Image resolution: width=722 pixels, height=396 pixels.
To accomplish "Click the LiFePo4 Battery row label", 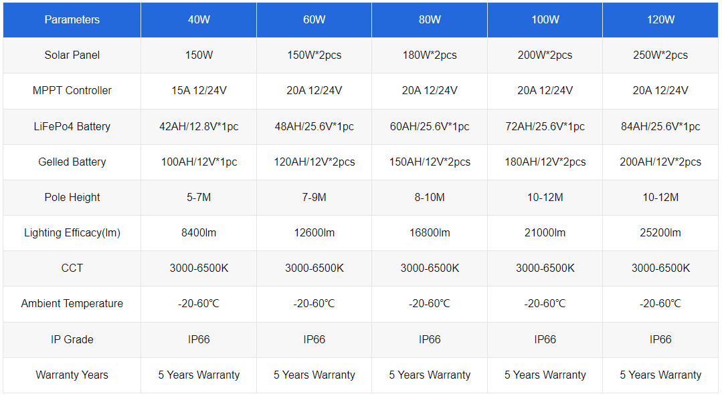I will (x=72, y=126).
